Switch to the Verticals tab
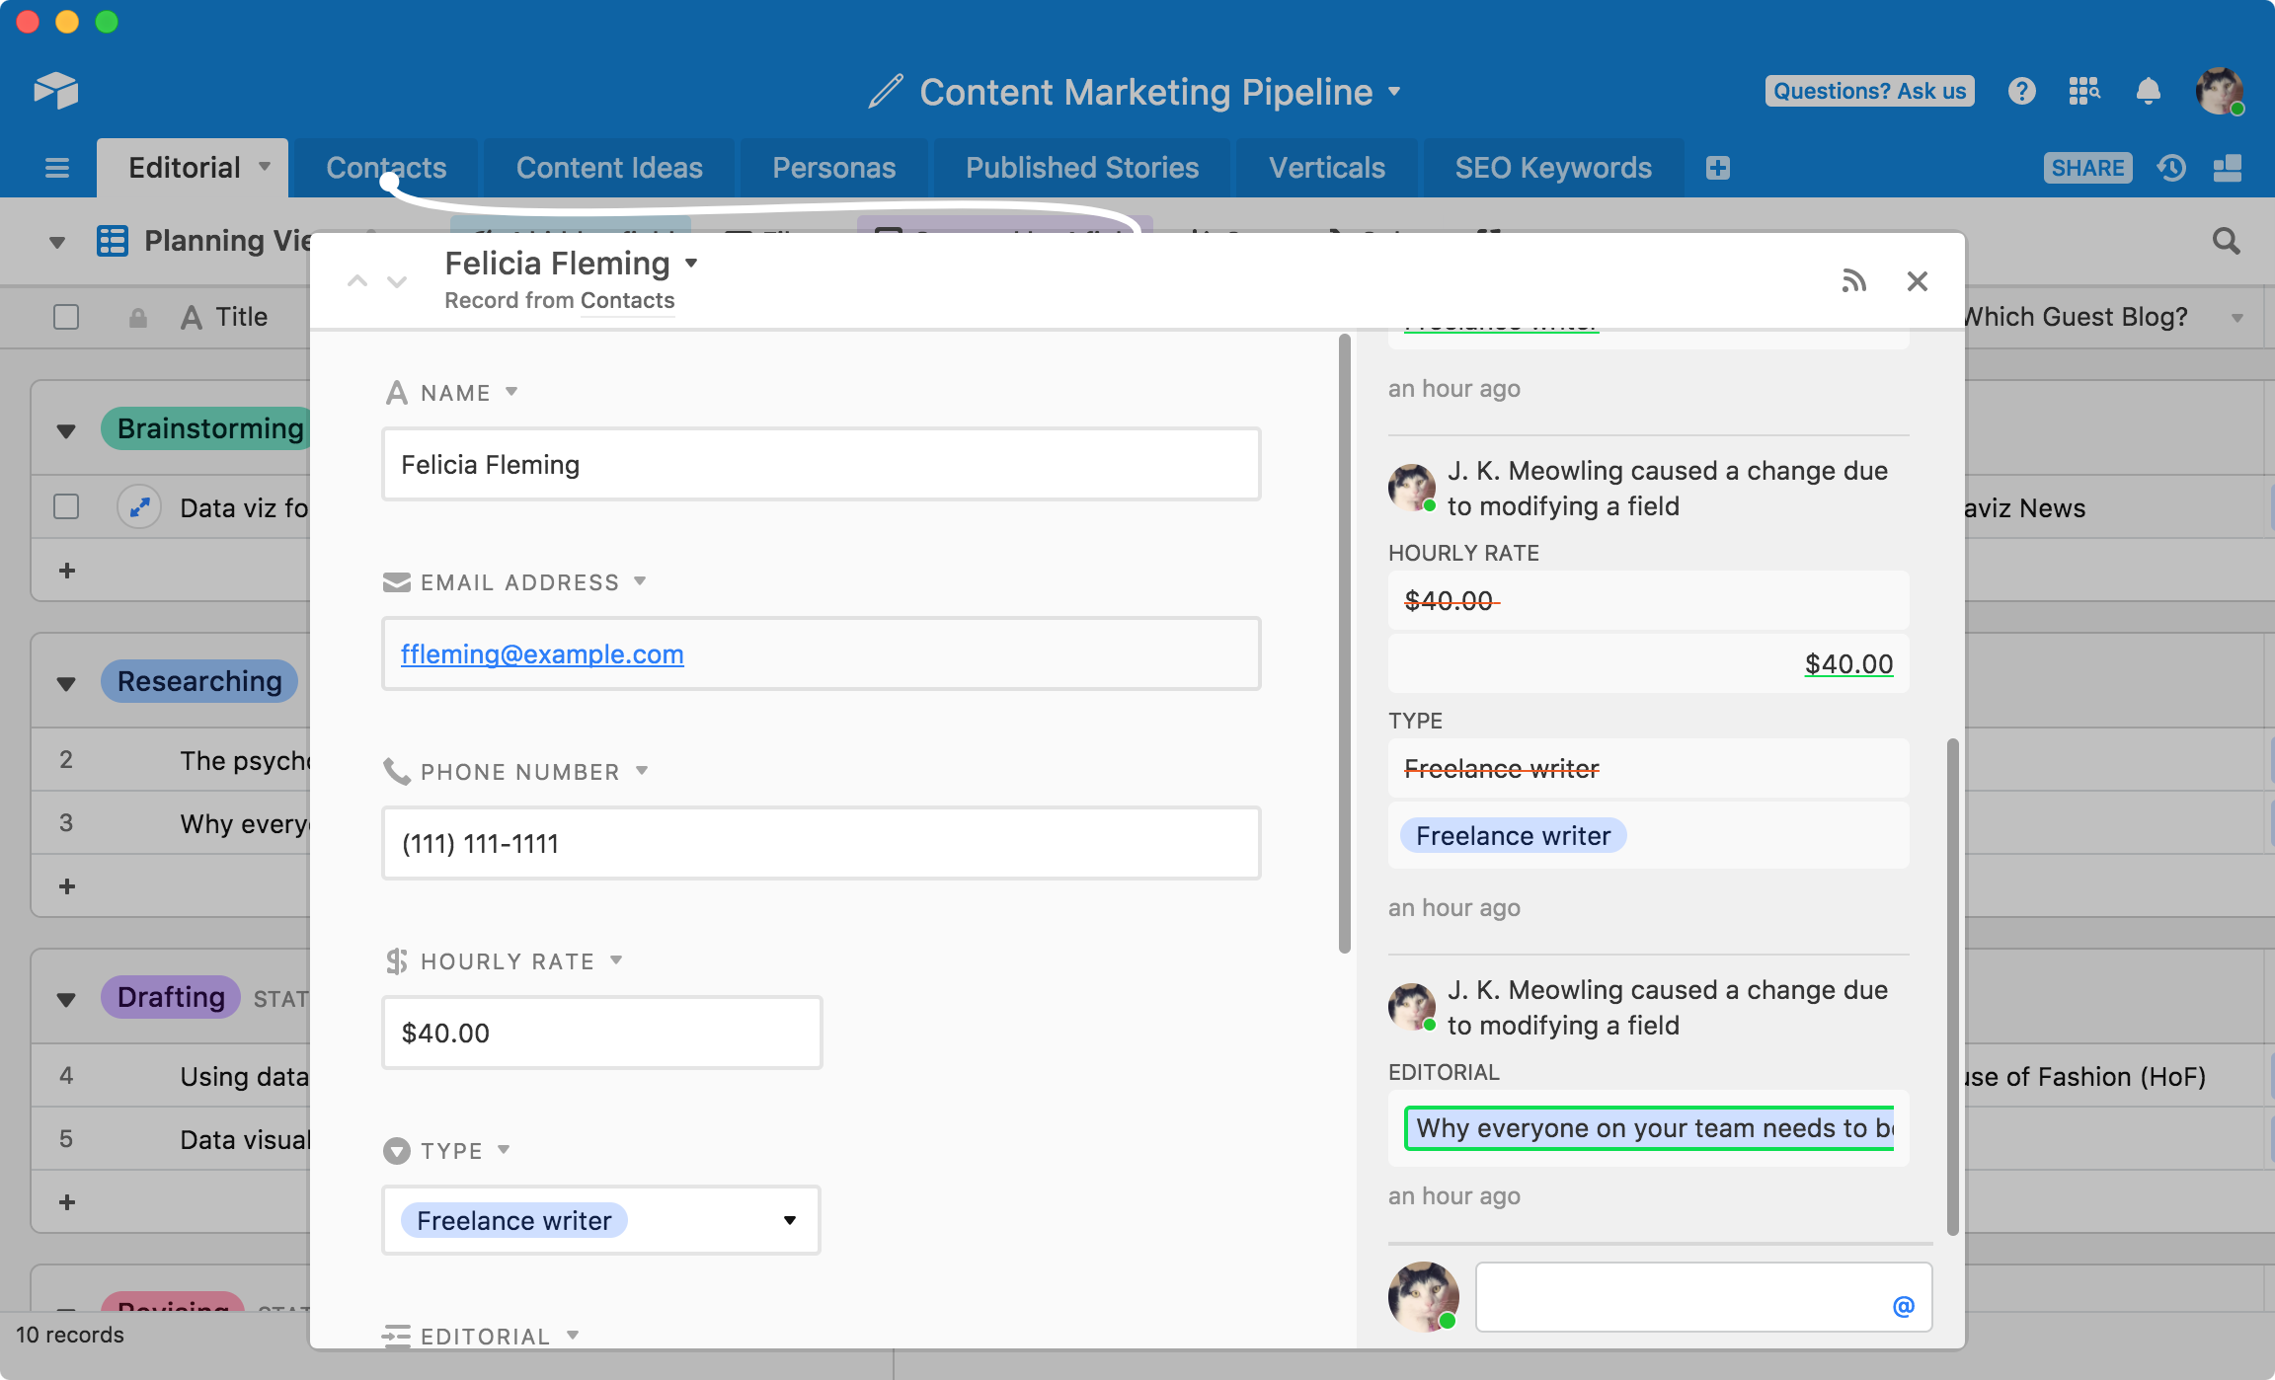This screenshot has width=2275, height=1380. [x=1327, y=168]
